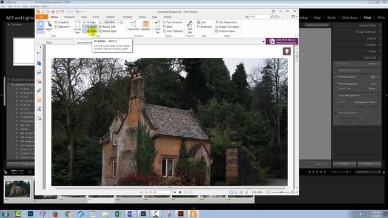The height and width of the screenshot is (218, 388).
Task: Select the Highlight tool
Action: pos(145,26)
